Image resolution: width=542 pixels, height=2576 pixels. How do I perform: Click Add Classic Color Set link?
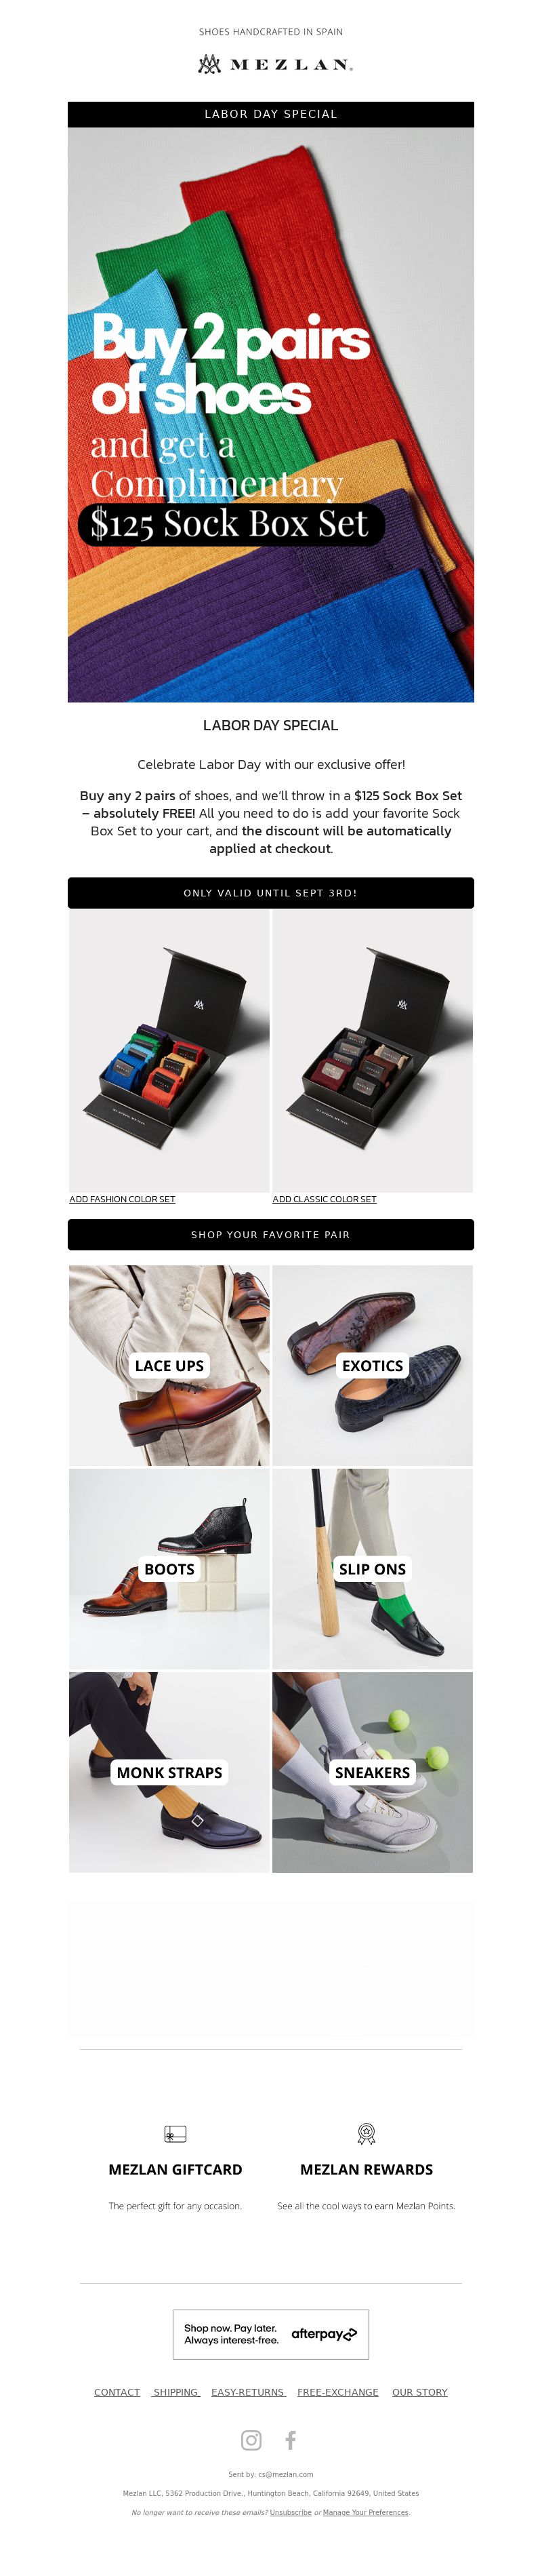click(x=325, y=1199)
